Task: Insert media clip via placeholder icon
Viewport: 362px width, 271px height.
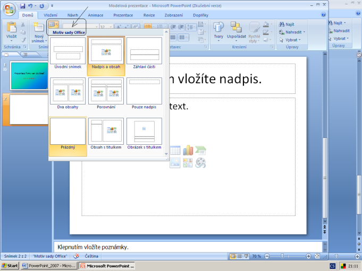Action: (200, 163)
